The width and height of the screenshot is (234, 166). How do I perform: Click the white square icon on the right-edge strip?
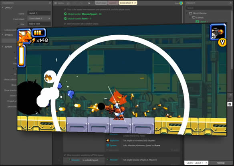coord(230,104)
